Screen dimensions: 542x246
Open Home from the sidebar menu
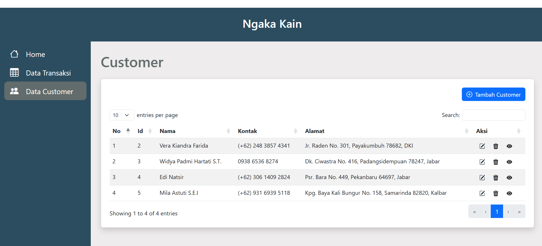[x=45, y=54]
